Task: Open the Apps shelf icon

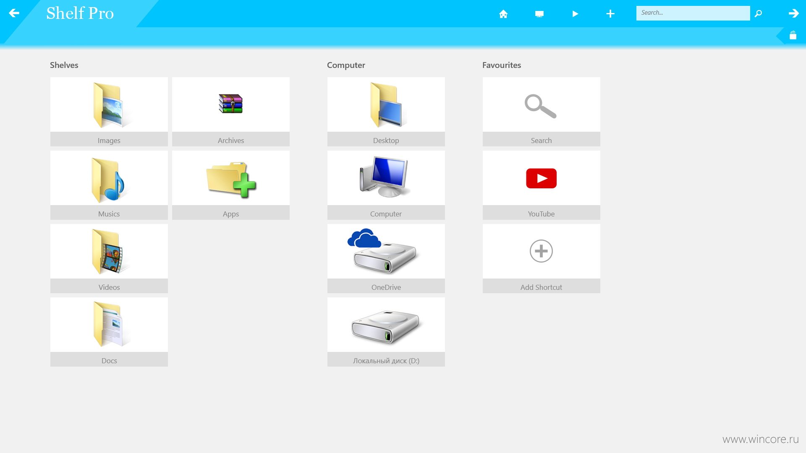Action: point(231,180)
